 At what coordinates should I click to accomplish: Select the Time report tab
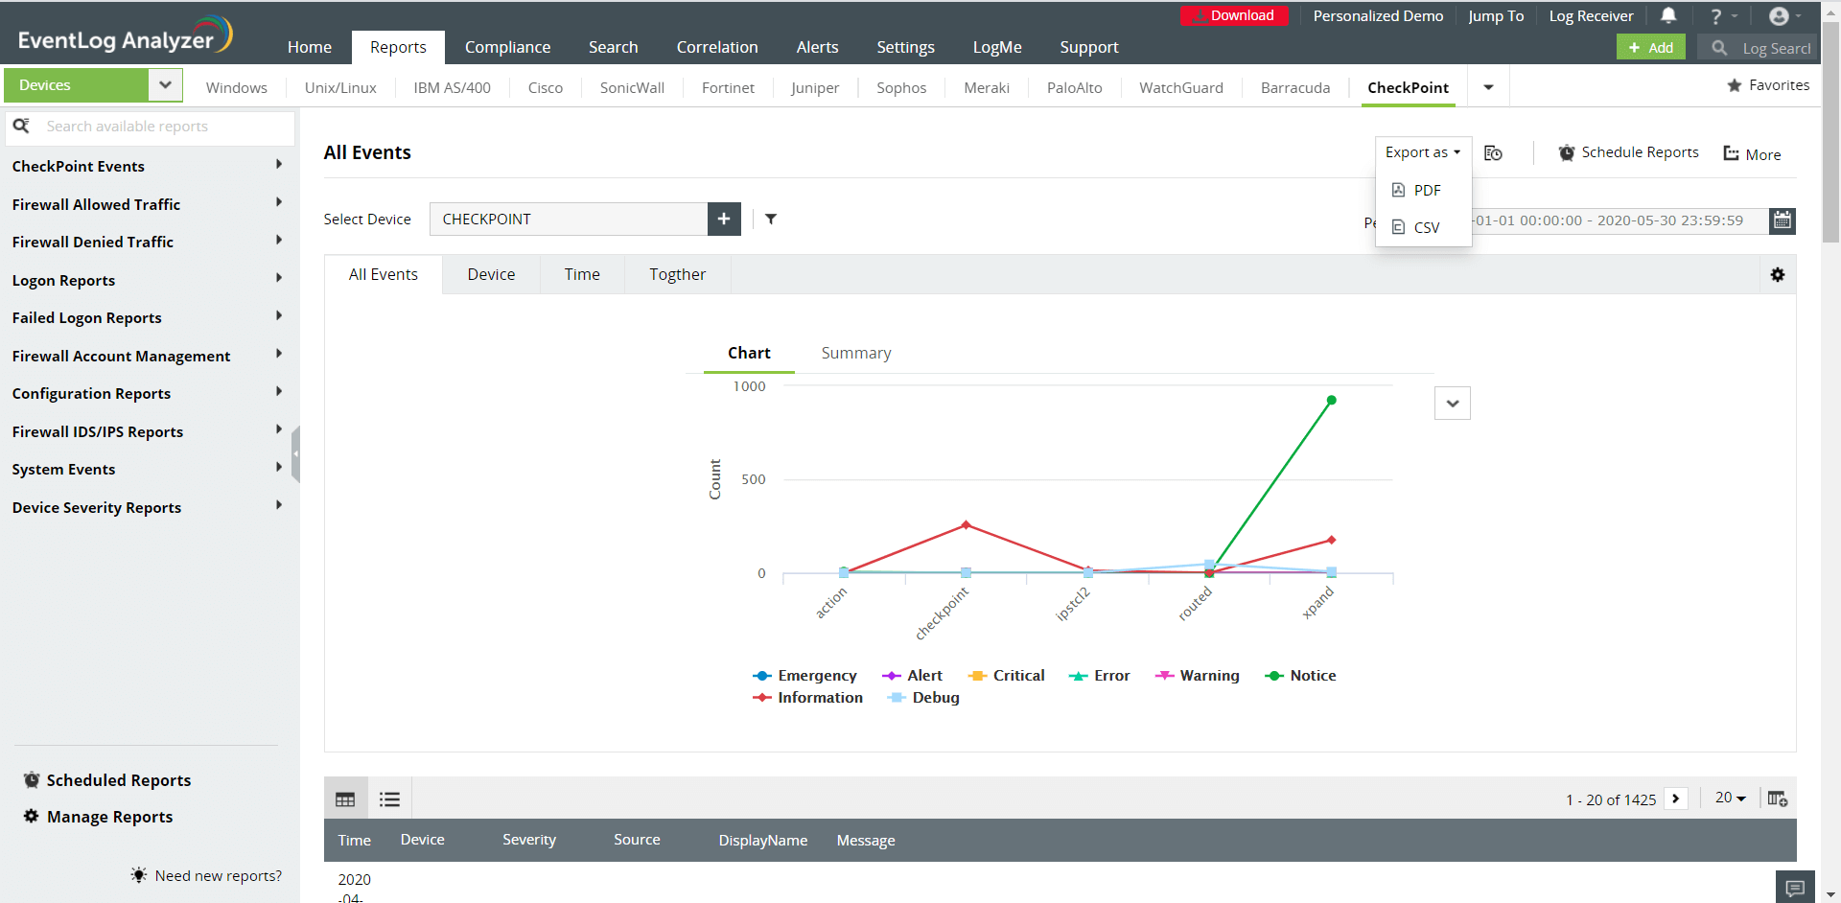pyautogui.click(x=582, y=274)
